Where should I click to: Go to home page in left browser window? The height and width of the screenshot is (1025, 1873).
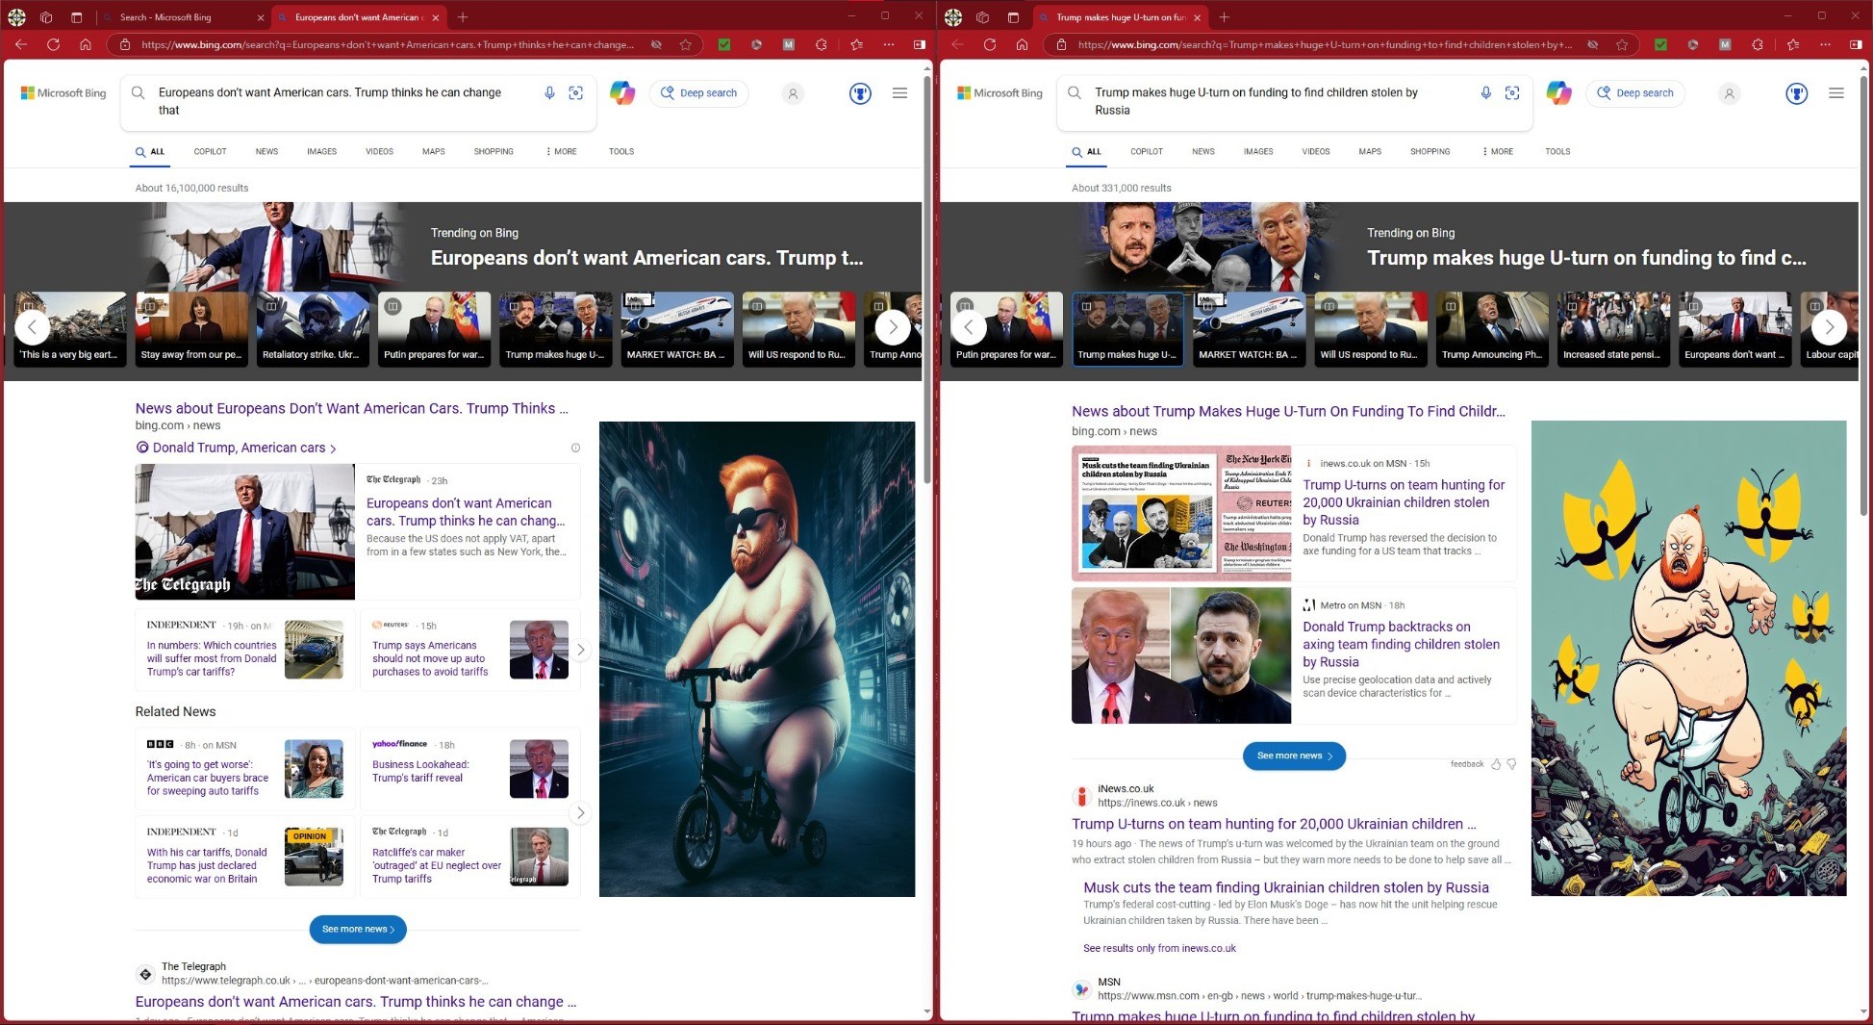86,44
